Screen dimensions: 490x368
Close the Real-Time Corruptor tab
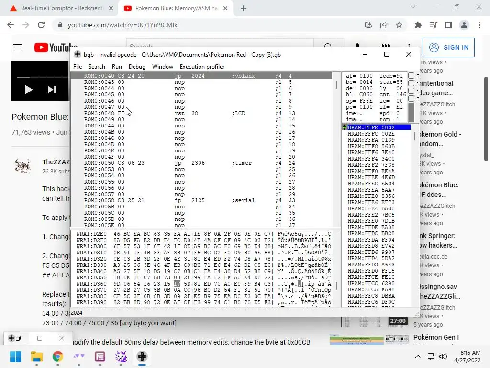(111, 9)
